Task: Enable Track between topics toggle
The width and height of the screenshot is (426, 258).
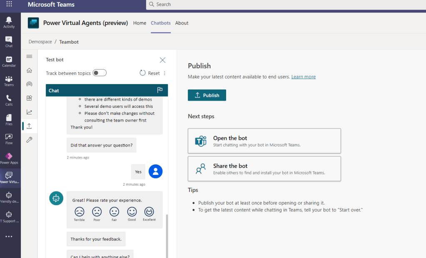Action: [x=100, y=73]
